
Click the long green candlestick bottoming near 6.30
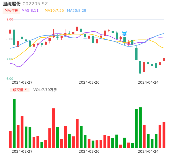point(140,67)
